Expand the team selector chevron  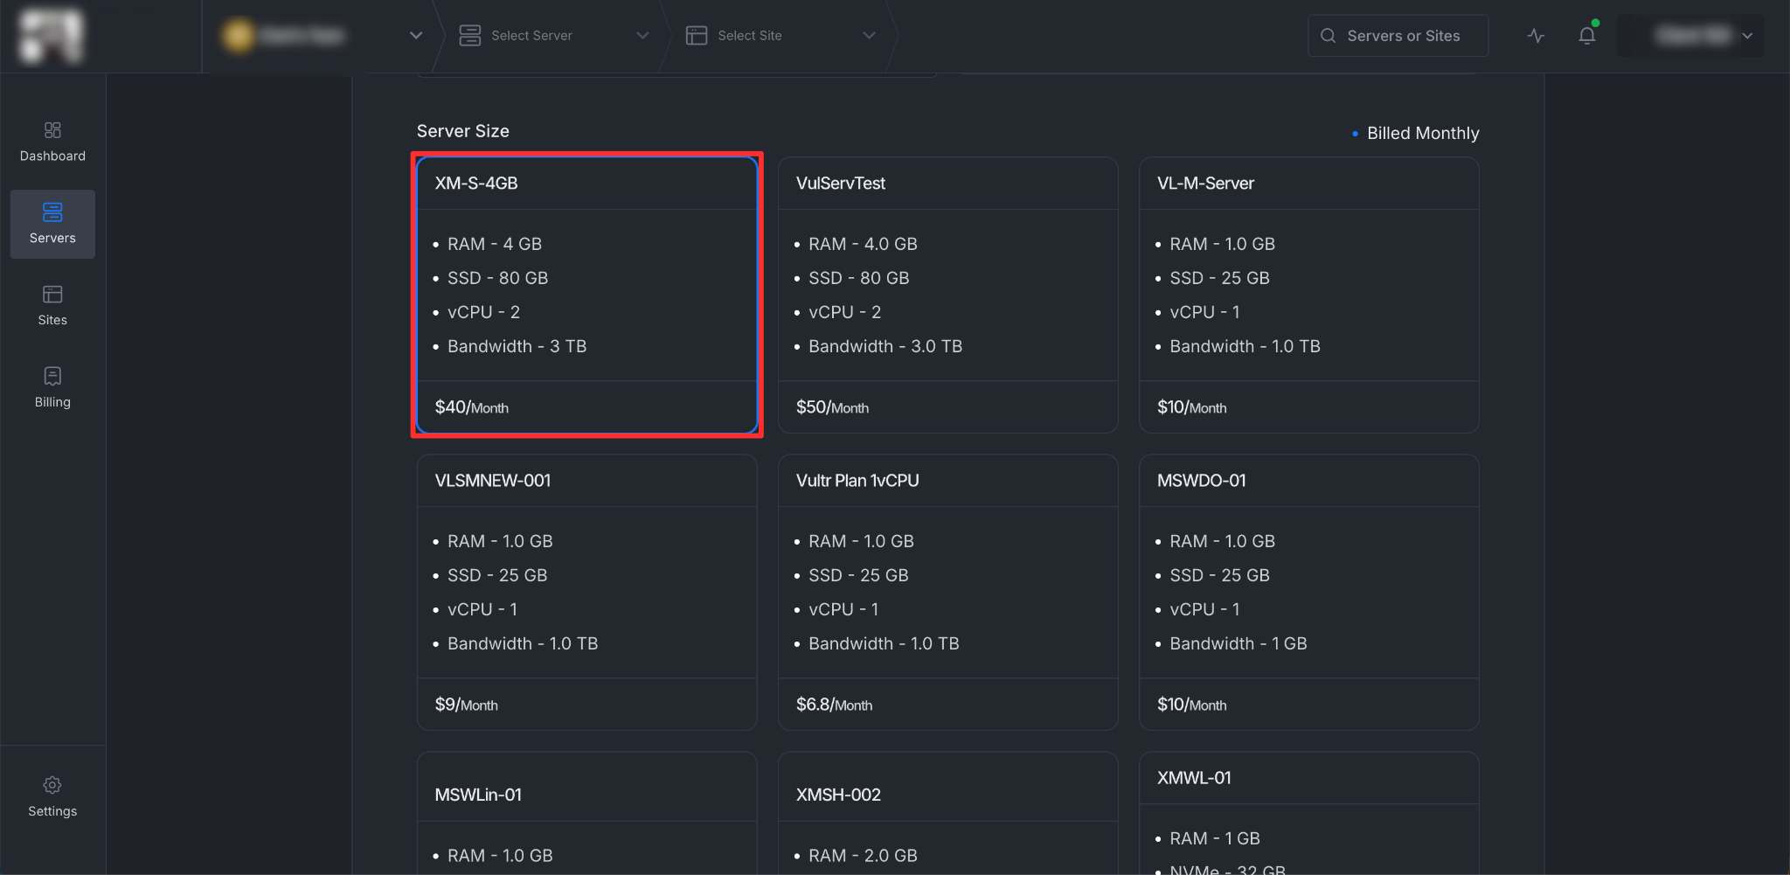click(x=416, y=36)
